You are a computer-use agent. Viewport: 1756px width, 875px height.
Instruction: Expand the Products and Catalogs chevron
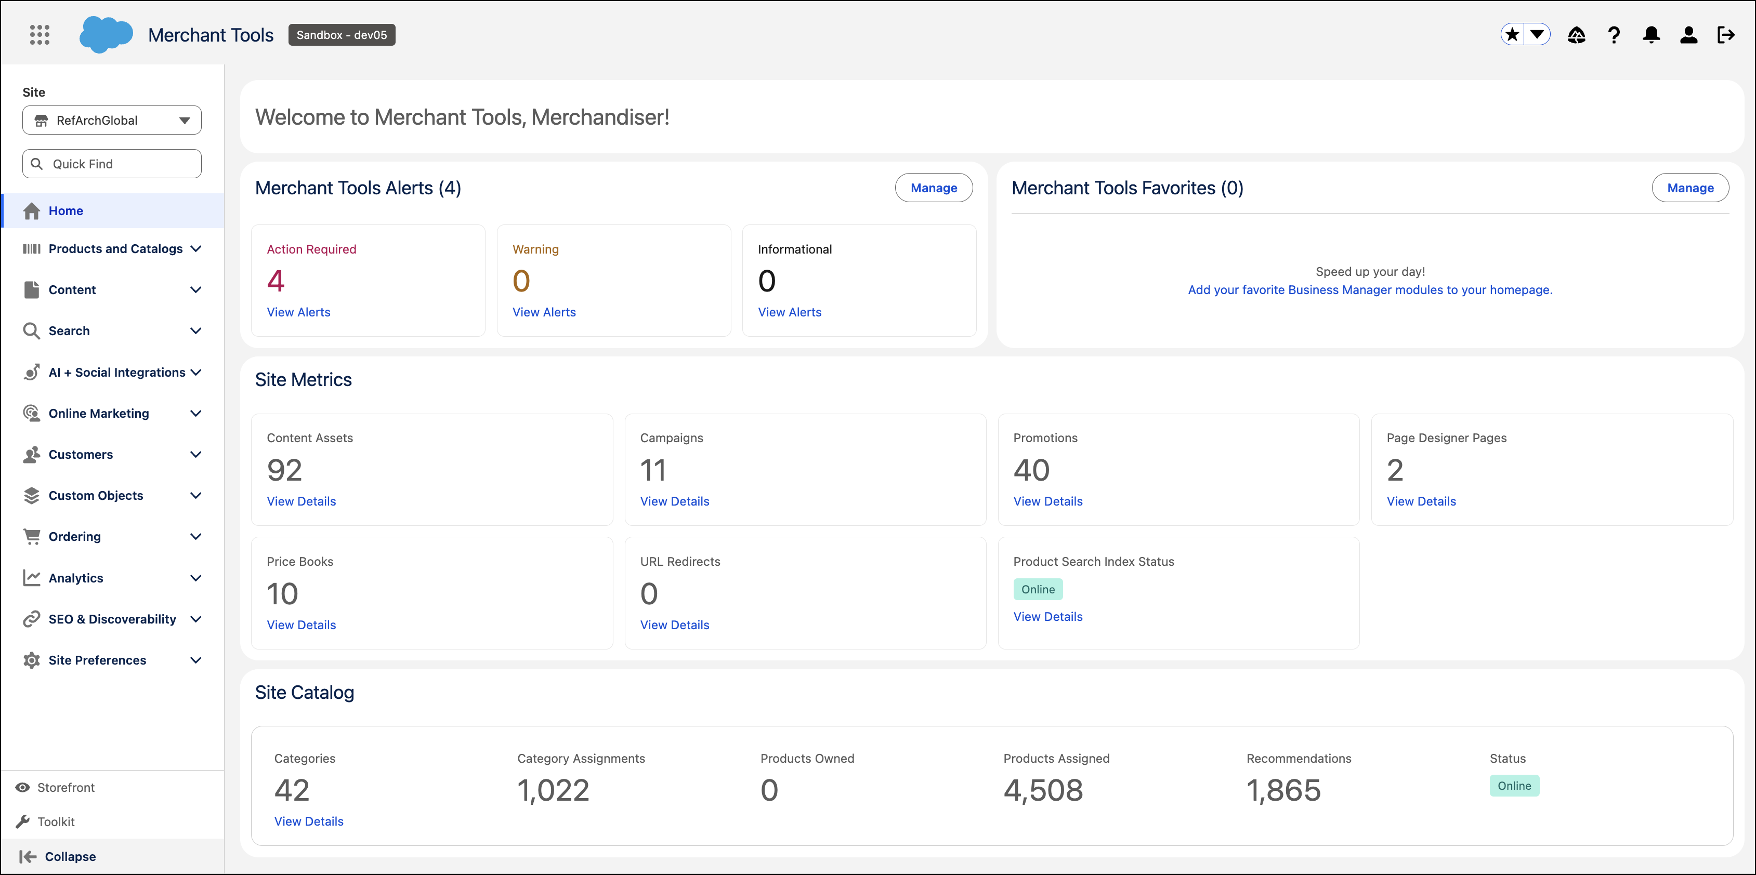(195, 249)
